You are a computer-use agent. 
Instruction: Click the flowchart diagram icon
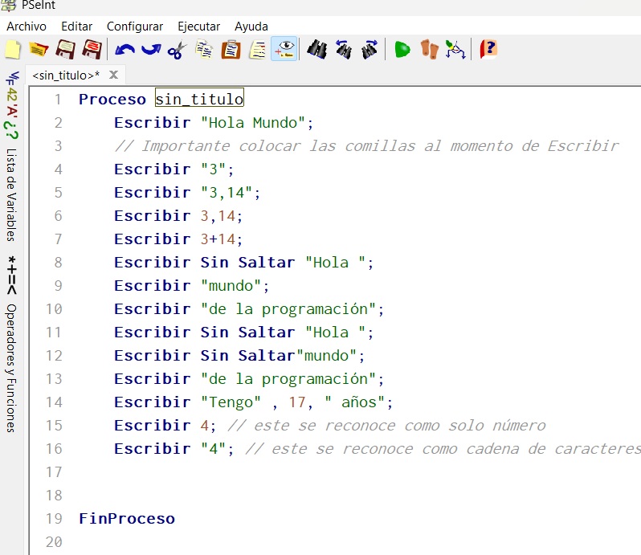click(x=455, y=50)
